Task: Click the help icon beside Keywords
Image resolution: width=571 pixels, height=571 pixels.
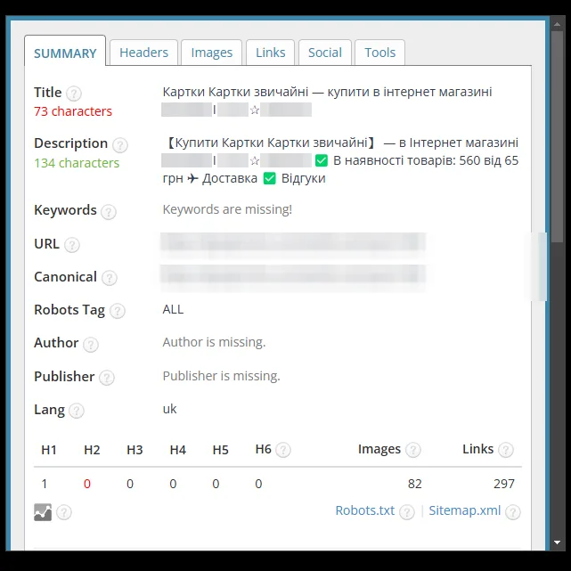Action: (x=109, y=212)
